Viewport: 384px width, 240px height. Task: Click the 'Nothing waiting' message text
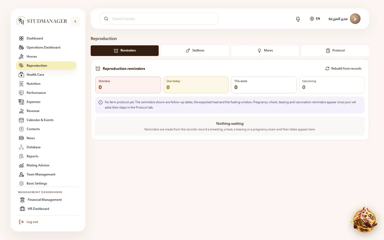230,124
